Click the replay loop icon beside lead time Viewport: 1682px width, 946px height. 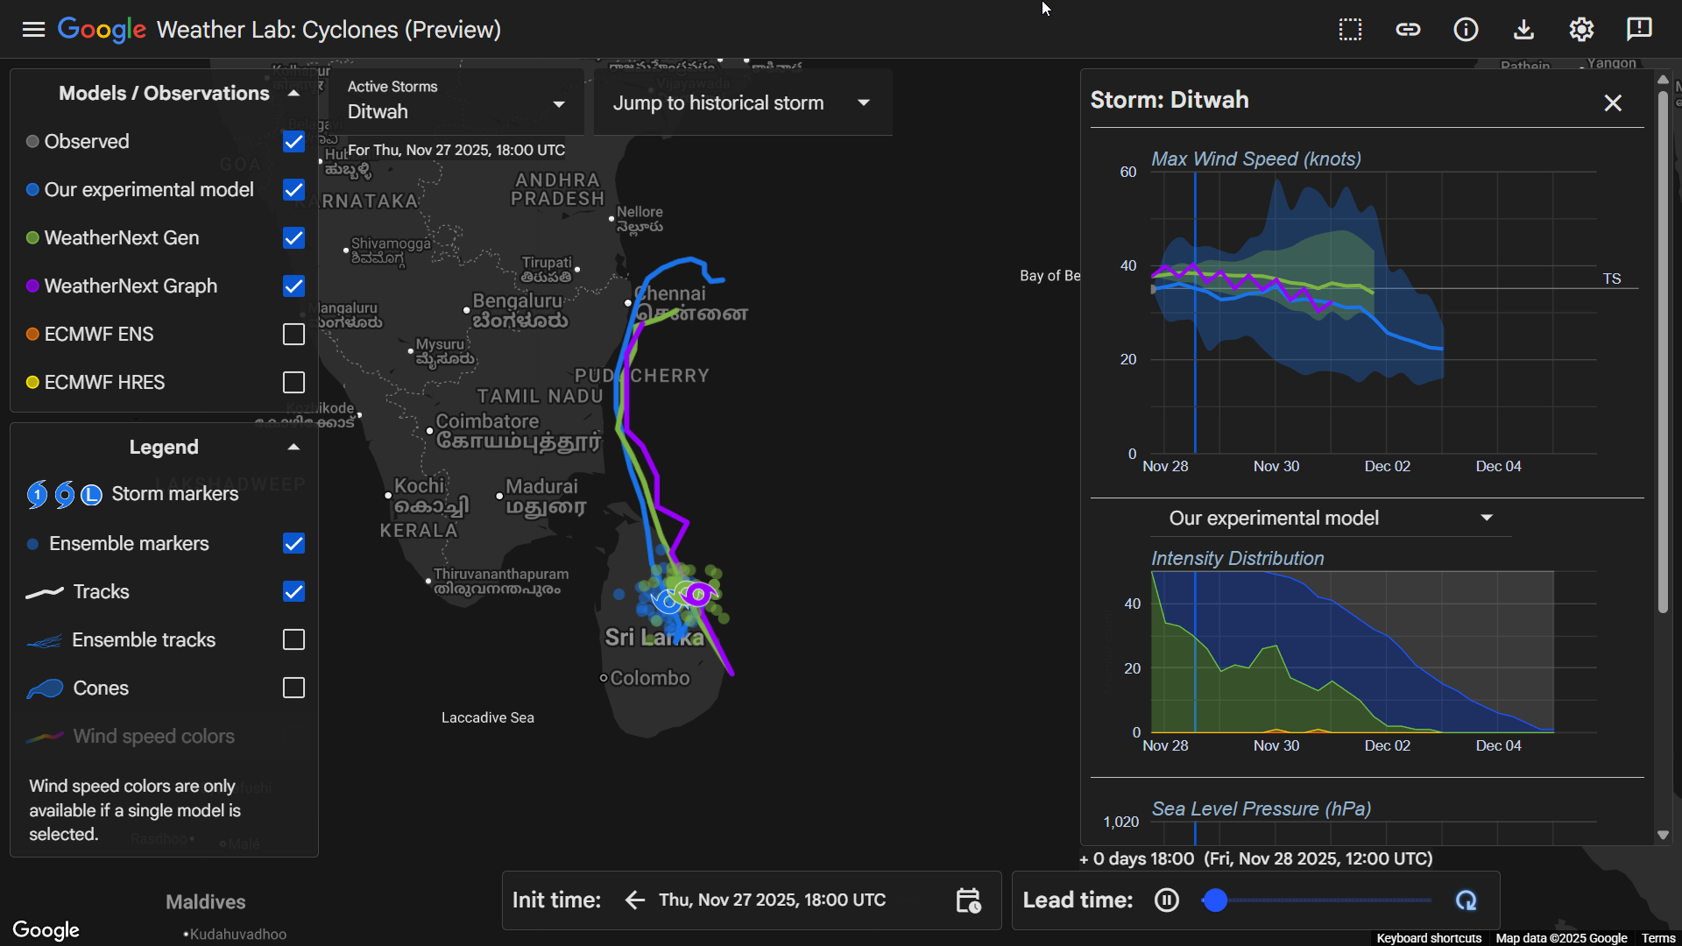tap(1466, 900)
